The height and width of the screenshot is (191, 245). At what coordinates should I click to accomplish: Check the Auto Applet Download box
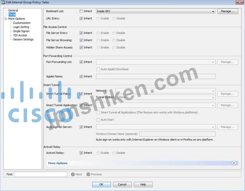[x=98, y=69]
